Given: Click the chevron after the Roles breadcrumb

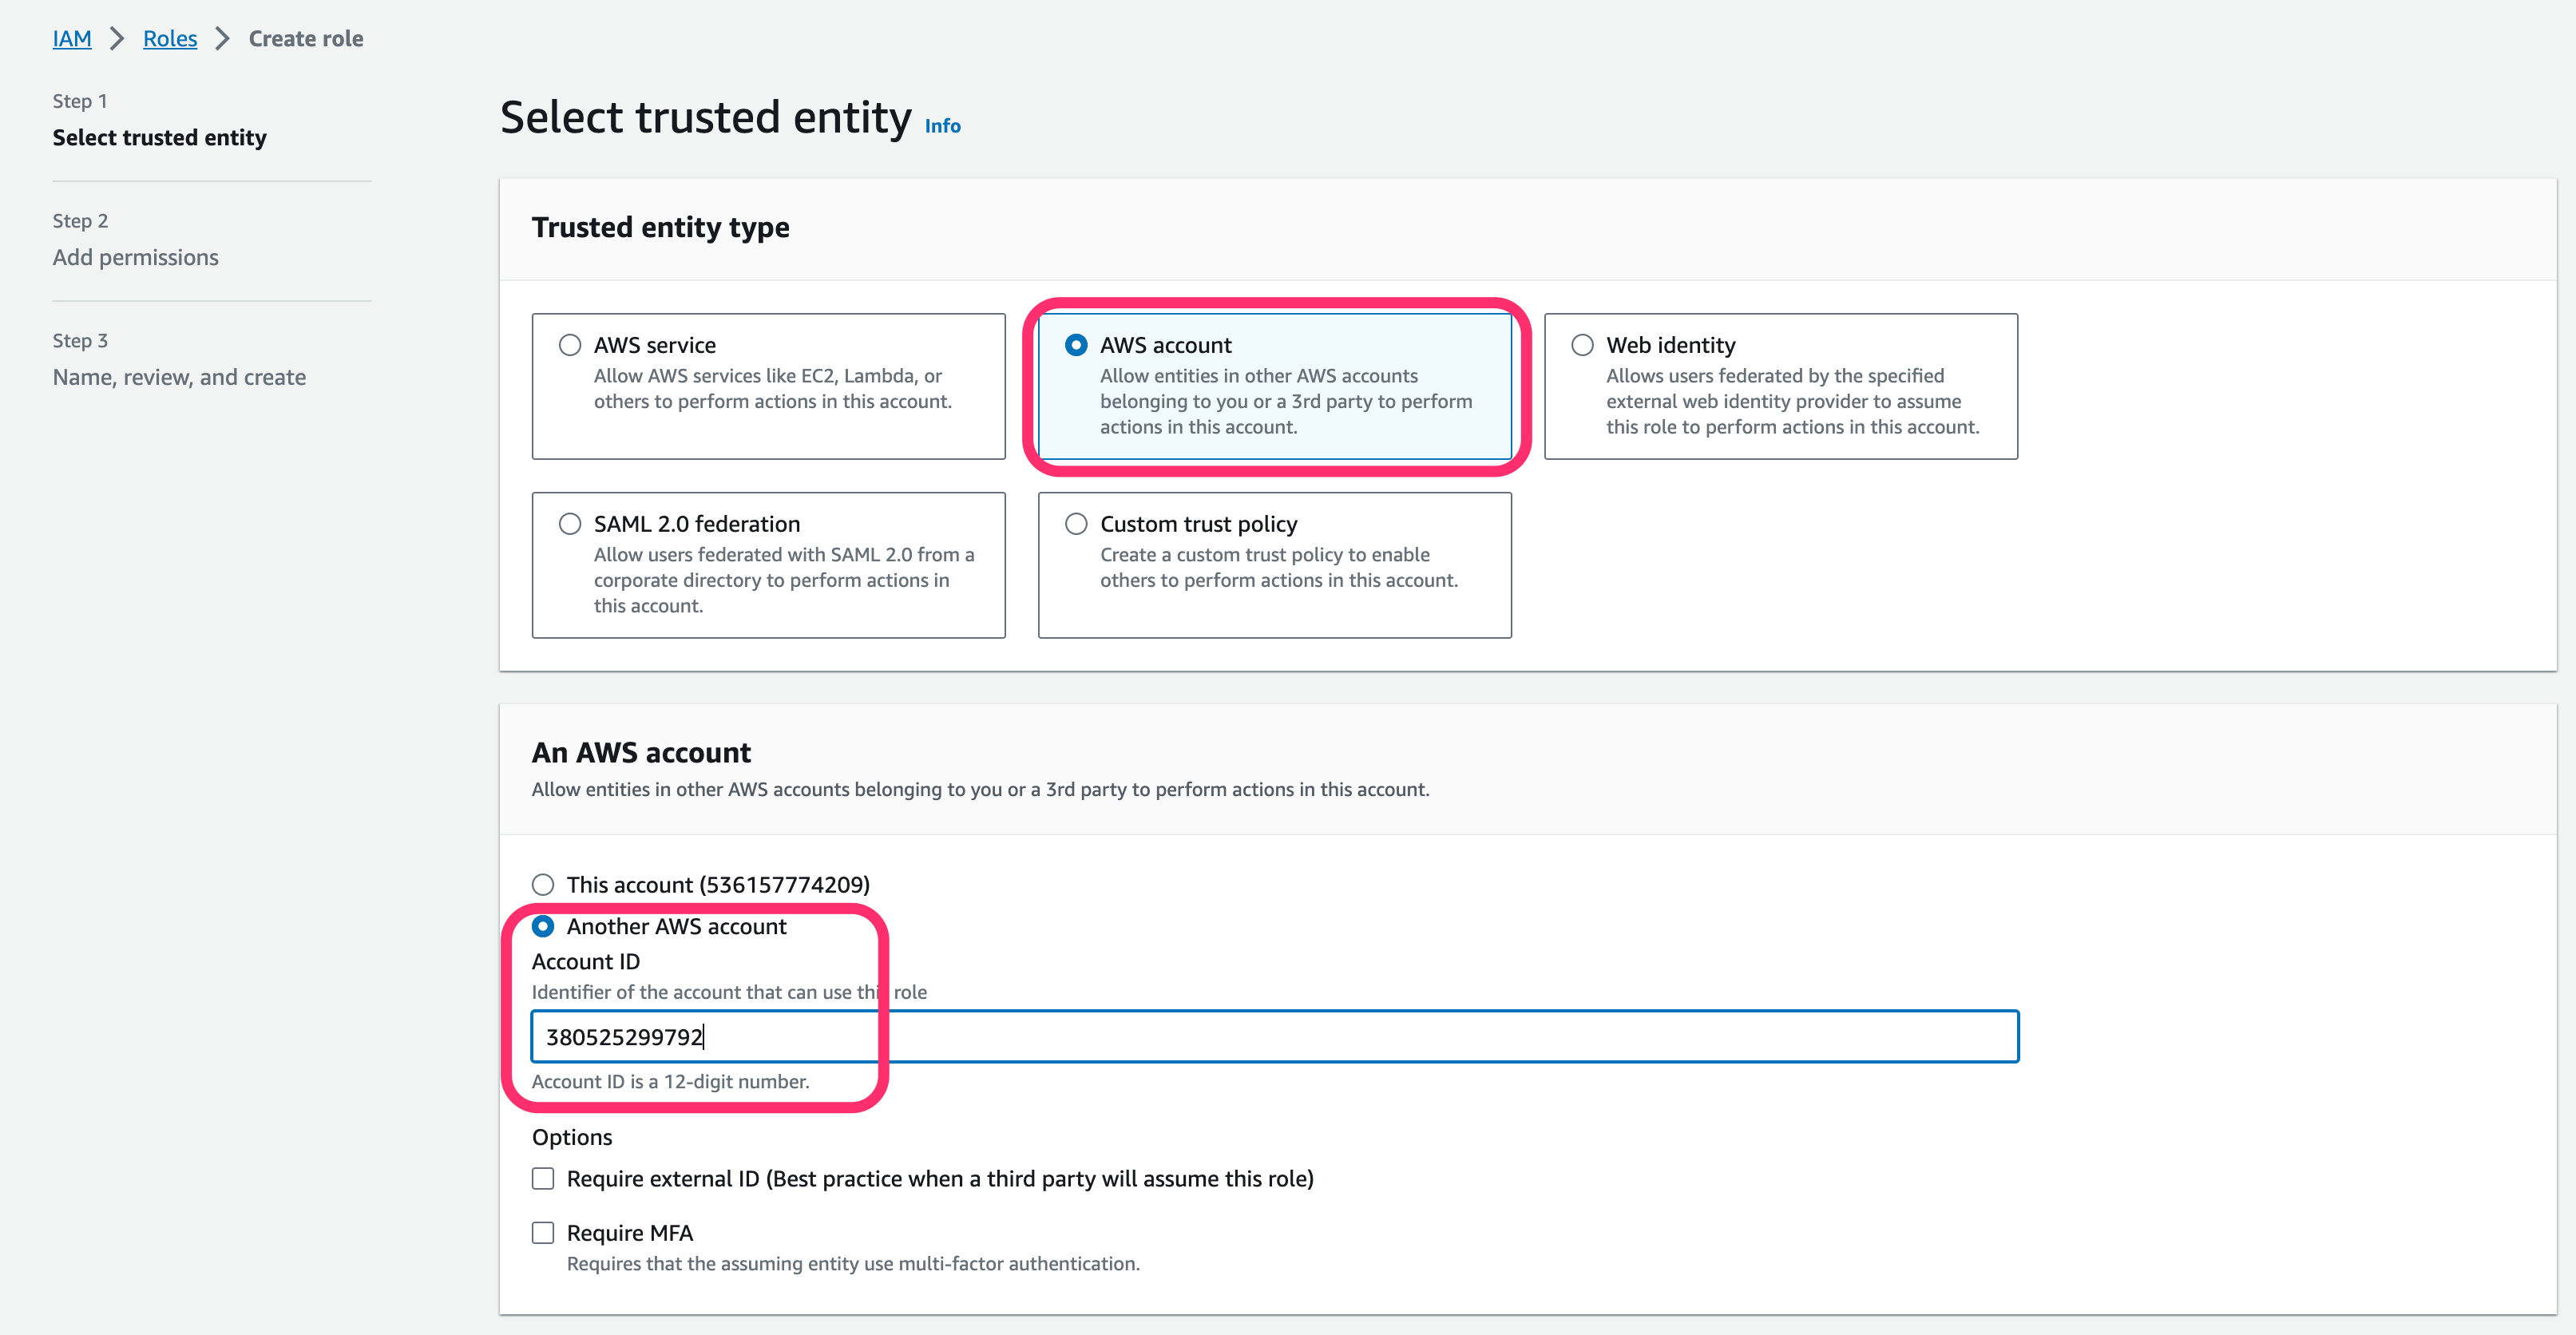Looking at the screenshot, I should [x=223, y=39].
